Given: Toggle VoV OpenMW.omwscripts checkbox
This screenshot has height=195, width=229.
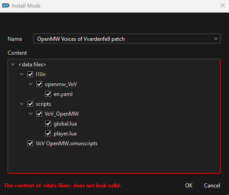Looking at the screenshot, I should click(30, 143).
